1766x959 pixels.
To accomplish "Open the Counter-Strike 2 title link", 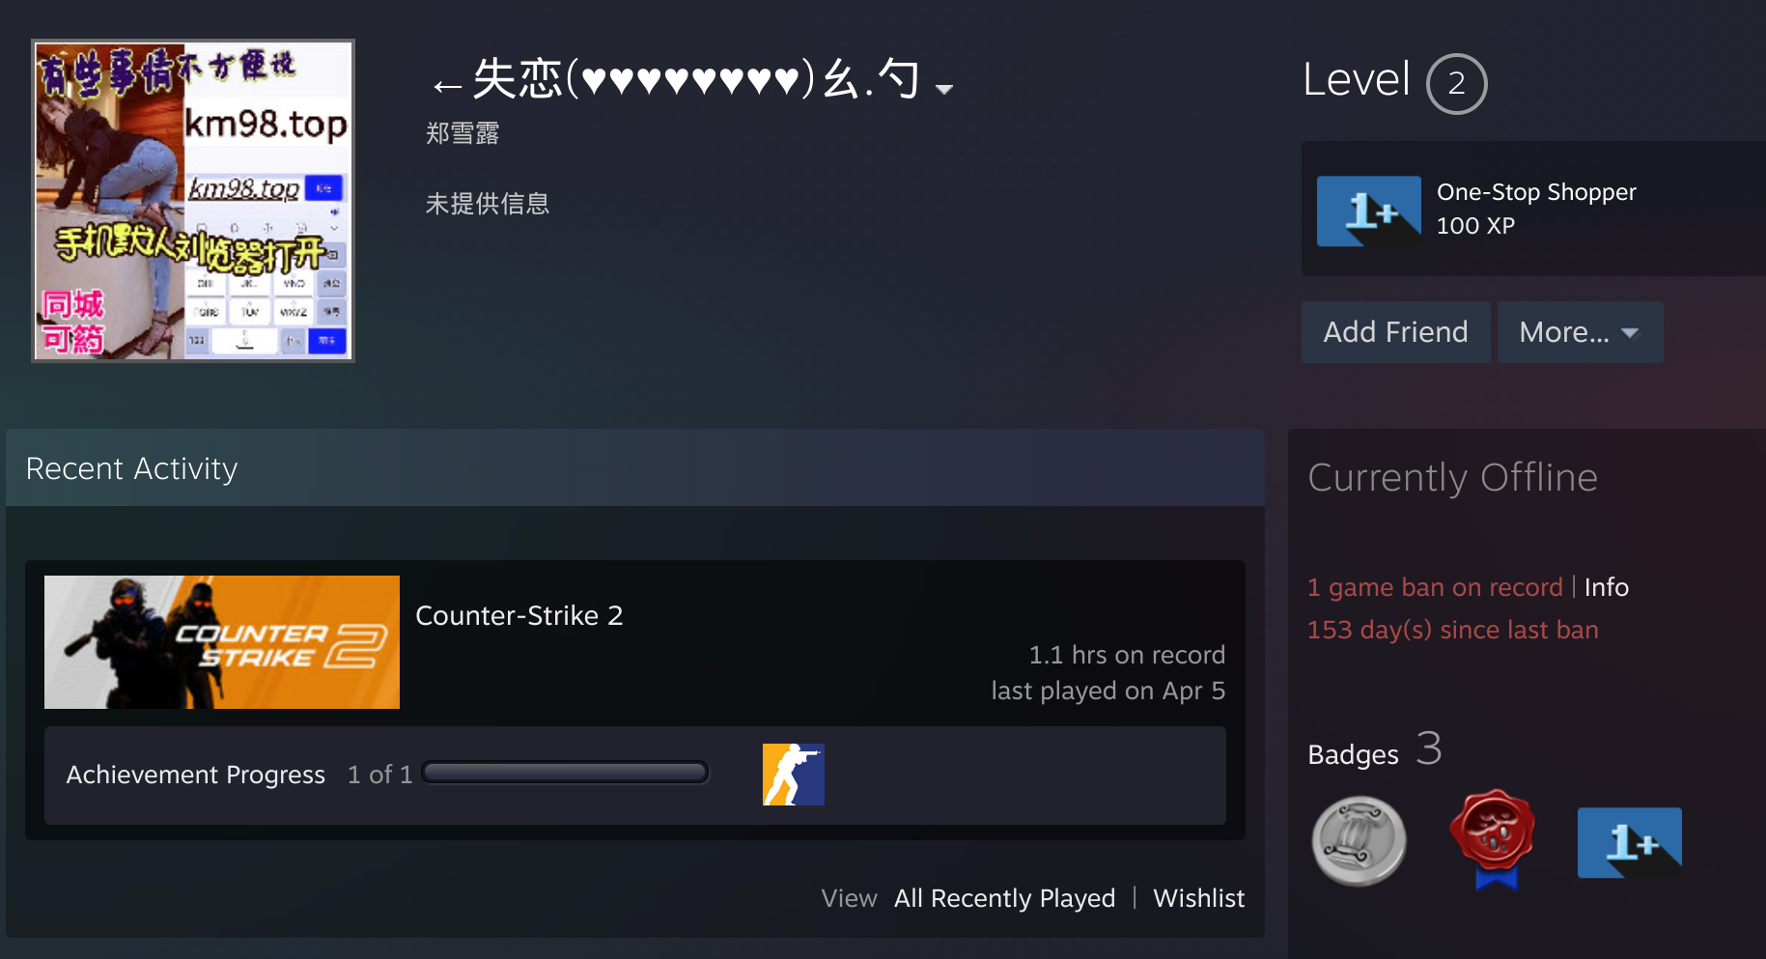I will 519,615.
